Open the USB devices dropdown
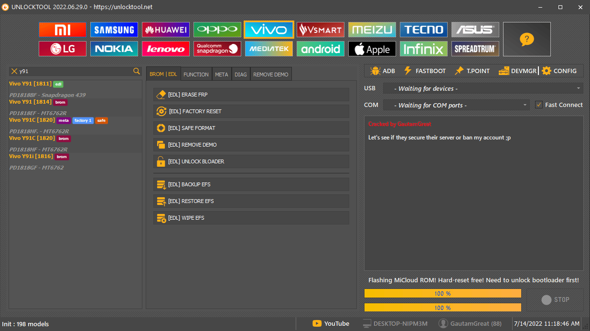The image size is (590, 331). pos(483,88)
